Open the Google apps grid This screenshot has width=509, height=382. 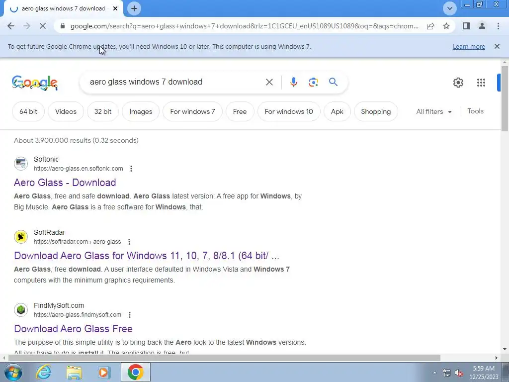coord(481,83)
